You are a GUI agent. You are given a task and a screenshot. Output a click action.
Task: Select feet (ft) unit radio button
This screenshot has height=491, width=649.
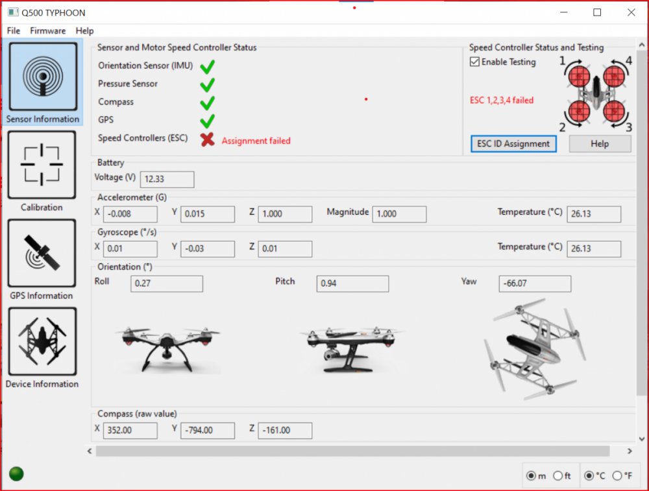click(x=558, y=475)
